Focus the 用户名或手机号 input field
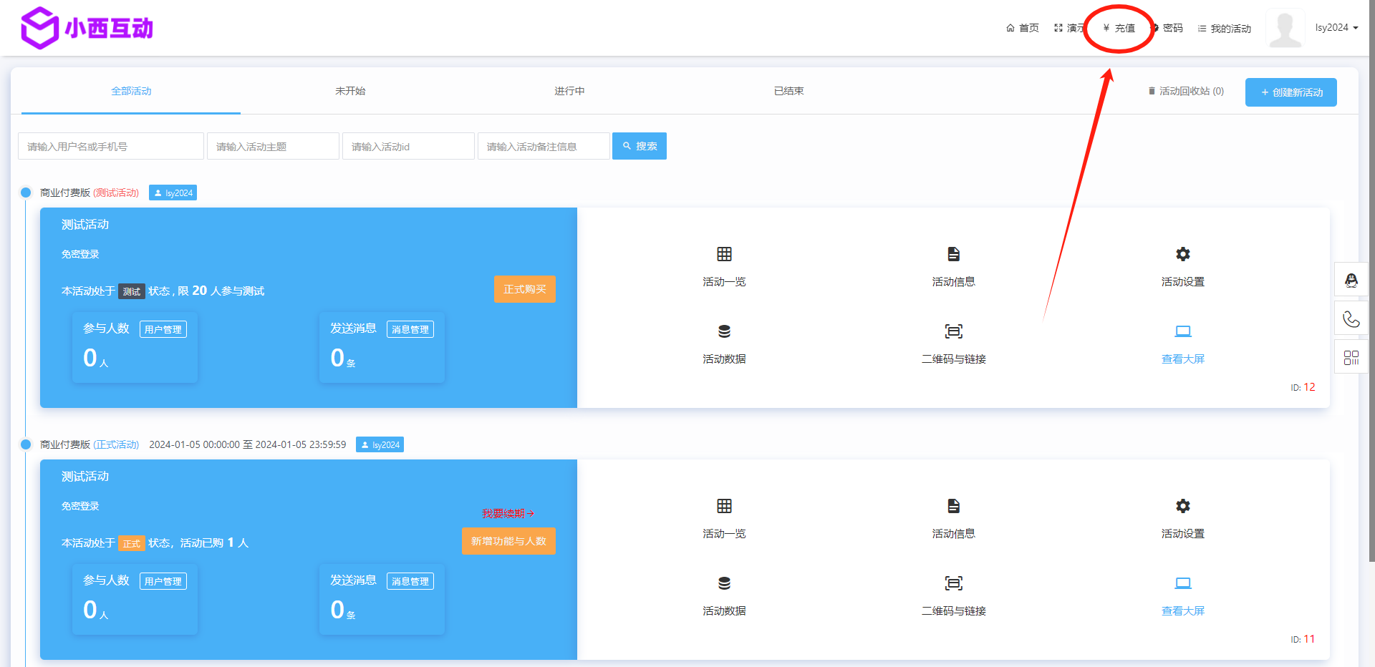 (111, 146)
